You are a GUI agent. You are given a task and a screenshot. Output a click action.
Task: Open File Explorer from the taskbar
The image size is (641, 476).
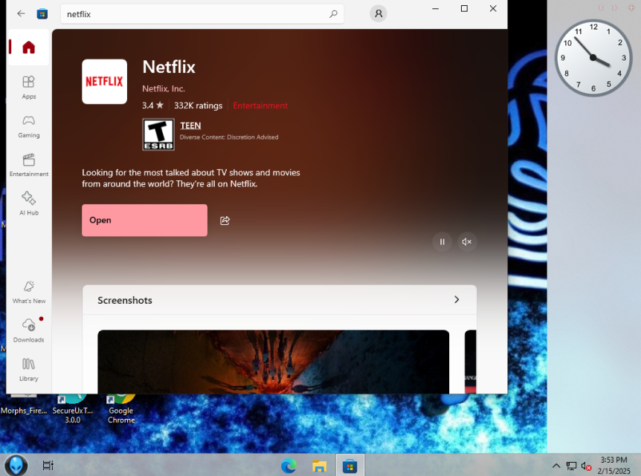pyautogui.click(x=319, y=466)
